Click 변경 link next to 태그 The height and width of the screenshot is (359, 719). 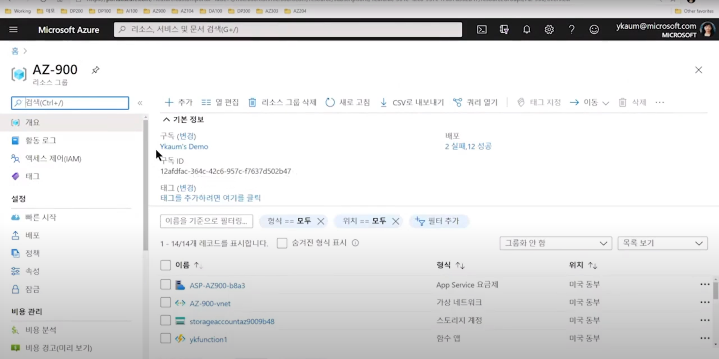pos(186,188)
